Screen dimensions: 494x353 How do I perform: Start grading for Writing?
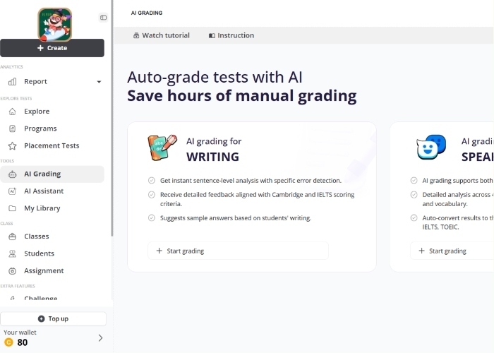[x=239, y=251]
